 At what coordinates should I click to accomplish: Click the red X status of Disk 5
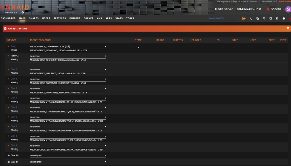click(8, 107)
